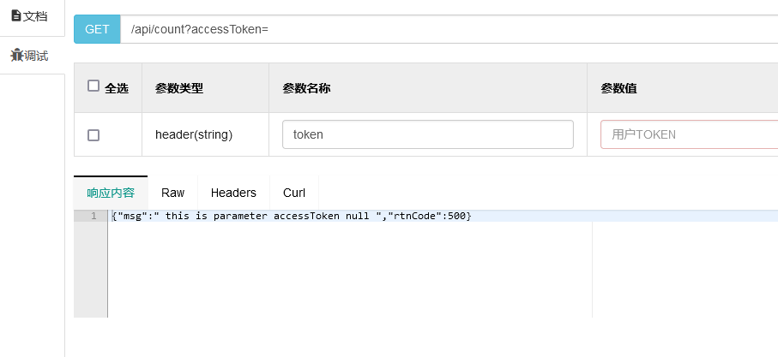The width and height of the screenshot is (778, 357).
Task: Open the Curl tab
Action: pyautogui.click(x=294, y=193)
